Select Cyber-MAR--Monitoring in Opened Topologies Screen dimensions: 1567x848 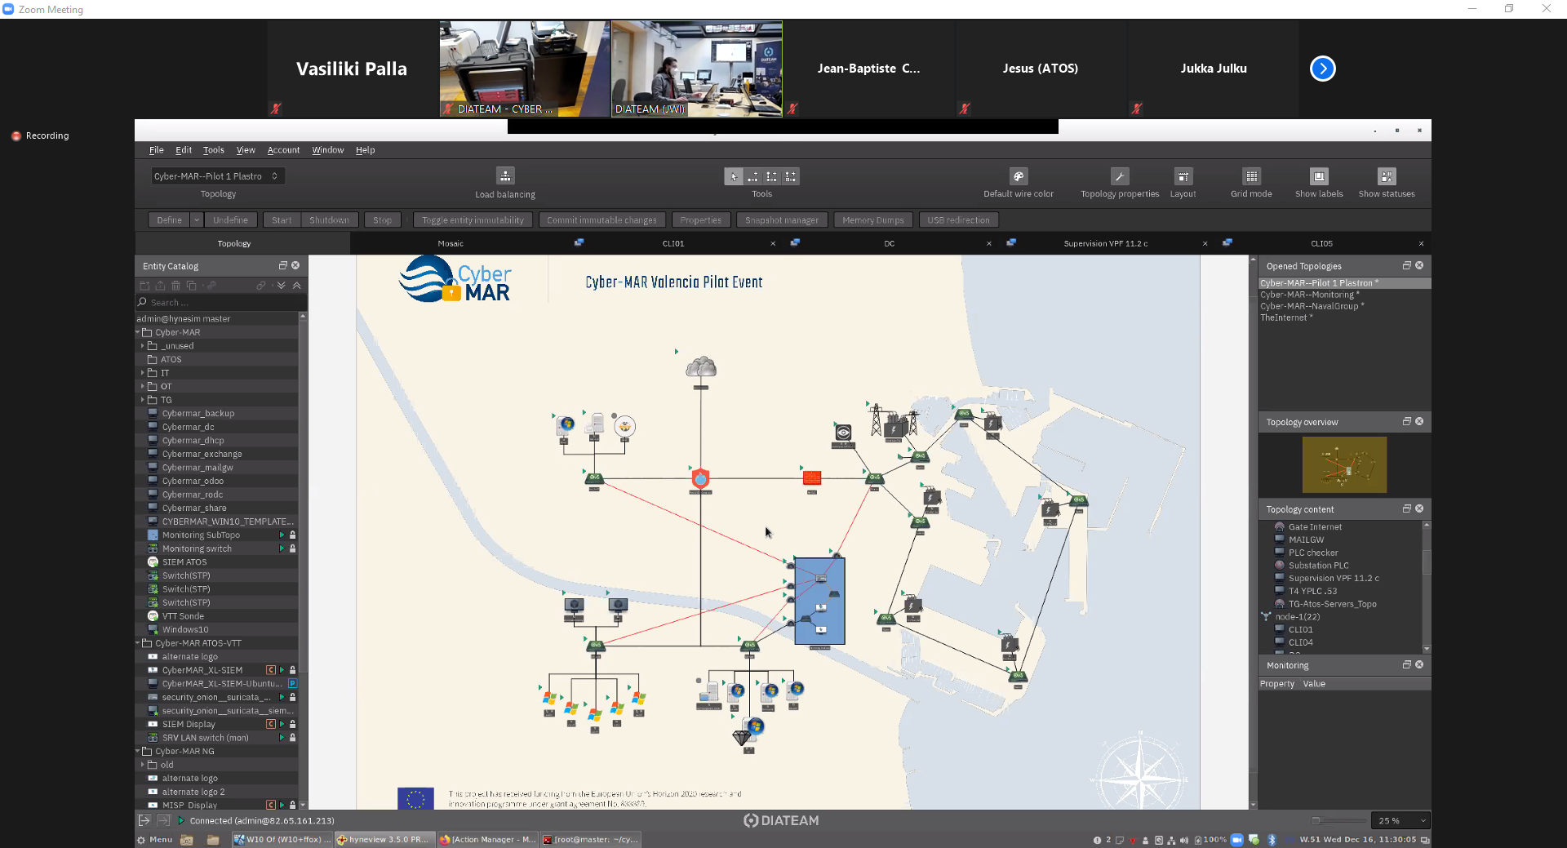[x=1309, y=295]
